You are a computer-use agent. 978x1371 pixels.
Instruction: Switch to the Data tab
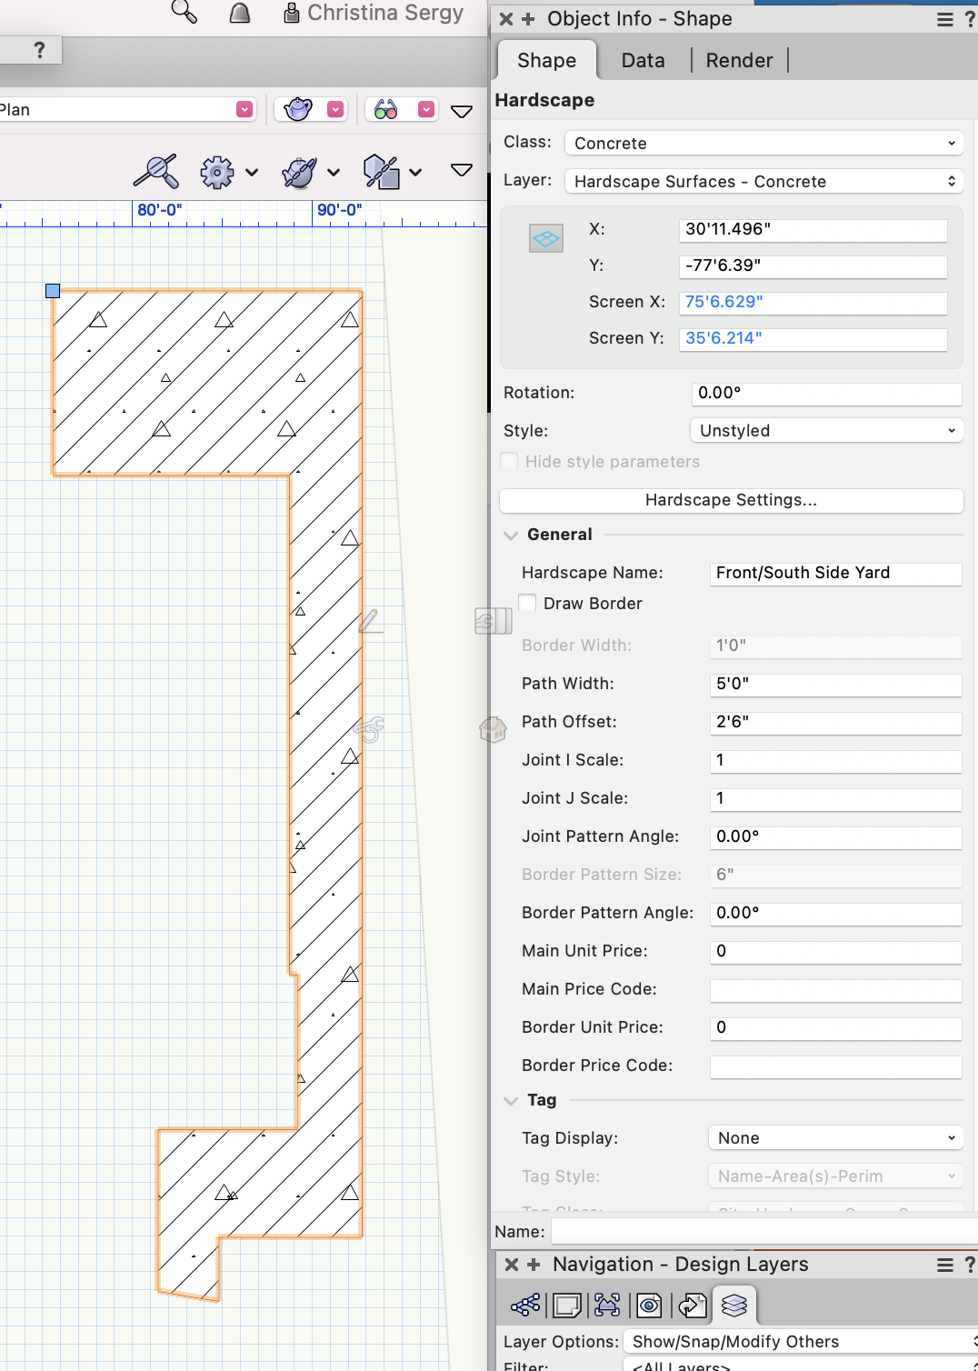click(x=643, y=61)
